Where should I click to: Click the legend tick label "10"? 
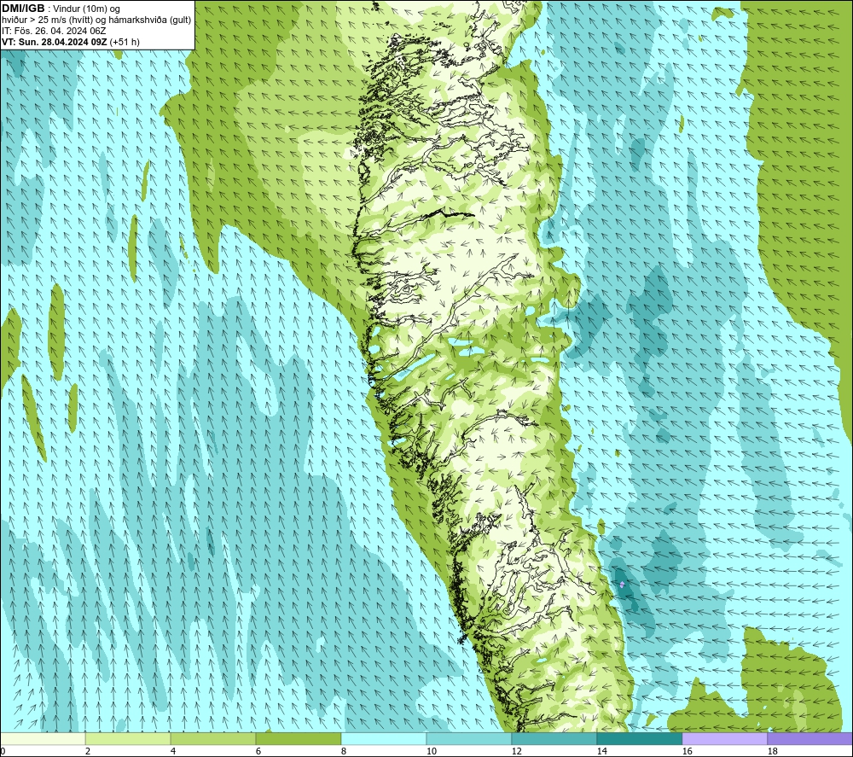431,752
